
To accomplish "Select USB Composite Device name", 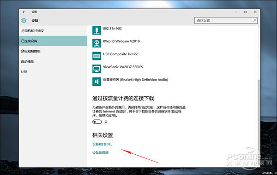I will click(120, 54).
